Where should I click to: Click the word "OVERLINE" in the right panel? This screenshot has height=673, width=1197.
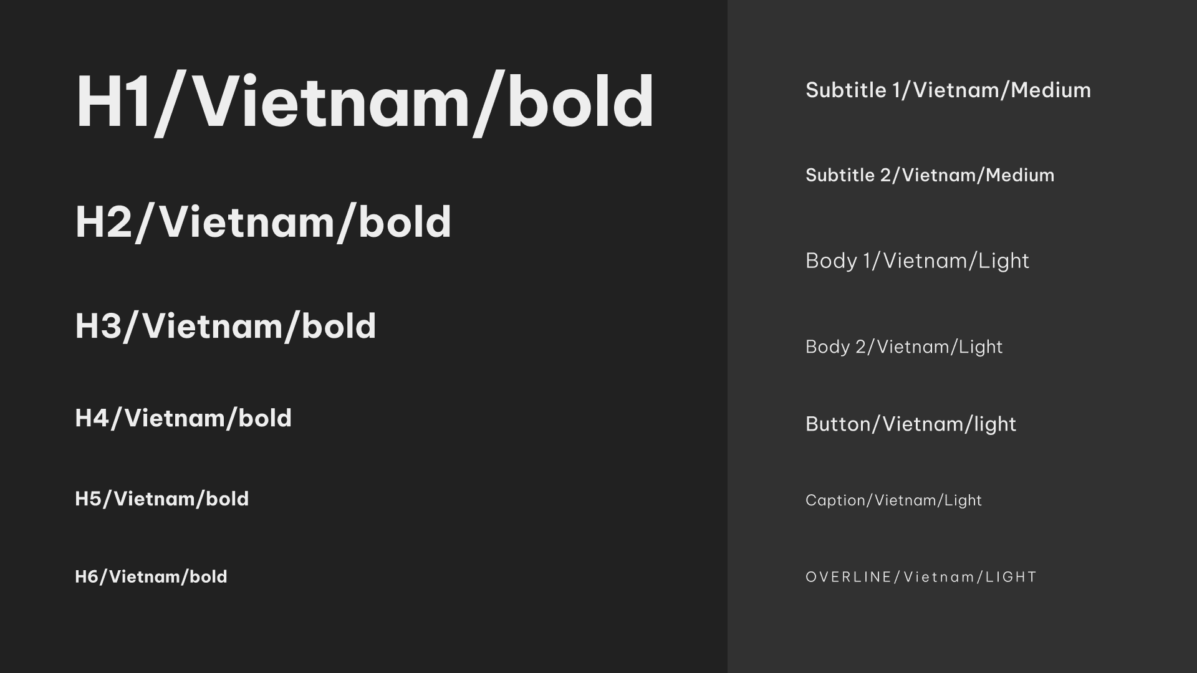pos(849,577)
